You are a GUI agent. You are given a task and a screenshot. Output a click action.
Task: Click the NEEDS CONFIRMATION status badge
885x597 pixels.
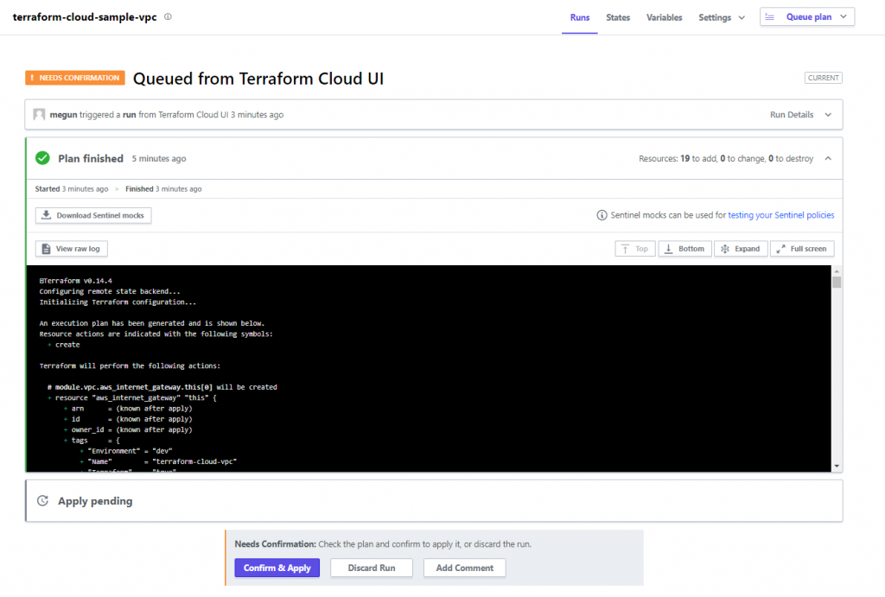[75, 78]
